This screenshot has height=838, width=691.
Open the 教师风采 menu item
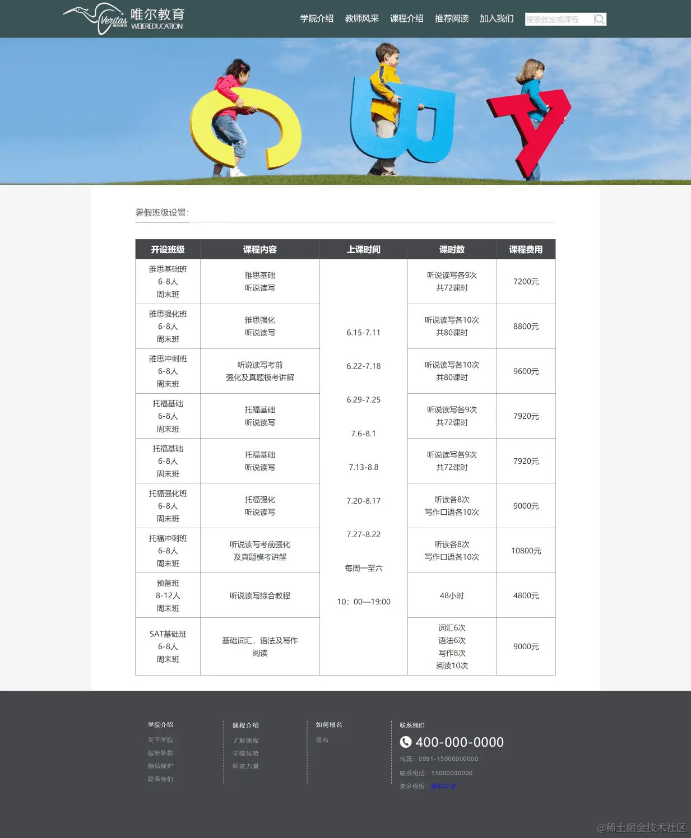coord(361,18)
